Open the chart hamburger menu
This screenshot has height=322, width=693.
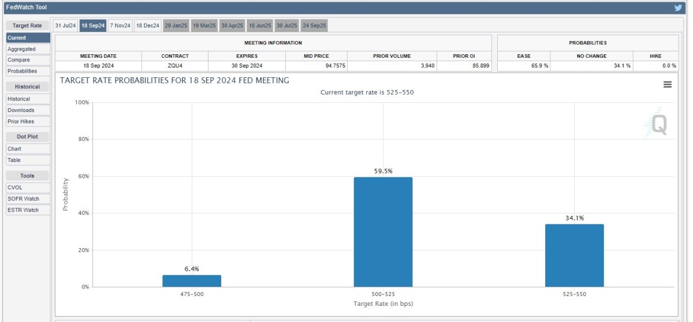pyautogui.click(x=667, y=84)
